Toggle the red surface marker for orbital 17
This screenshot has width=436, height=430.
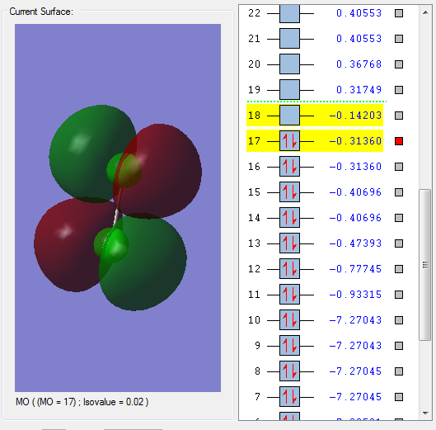[x=399, y=141]
